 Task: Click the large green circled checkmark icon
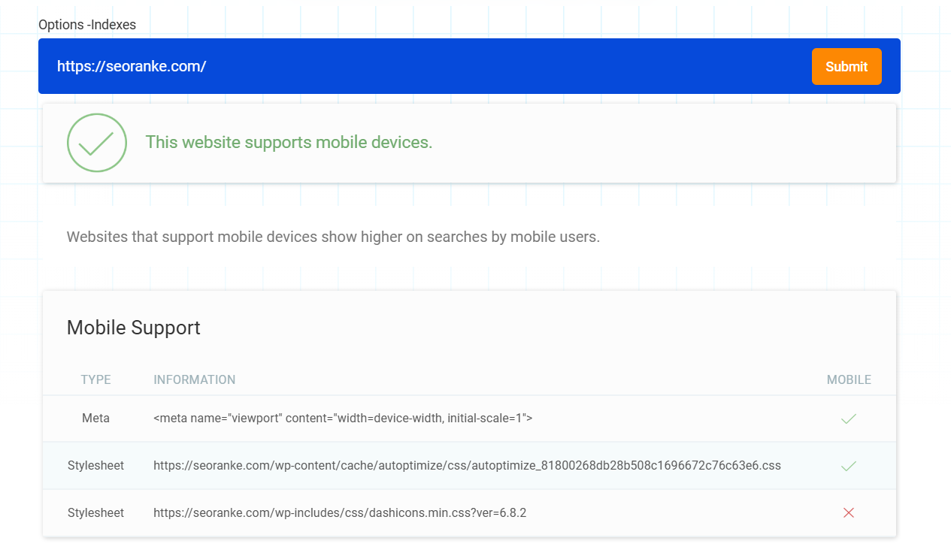pyautogui.click(x=96, y=143)
